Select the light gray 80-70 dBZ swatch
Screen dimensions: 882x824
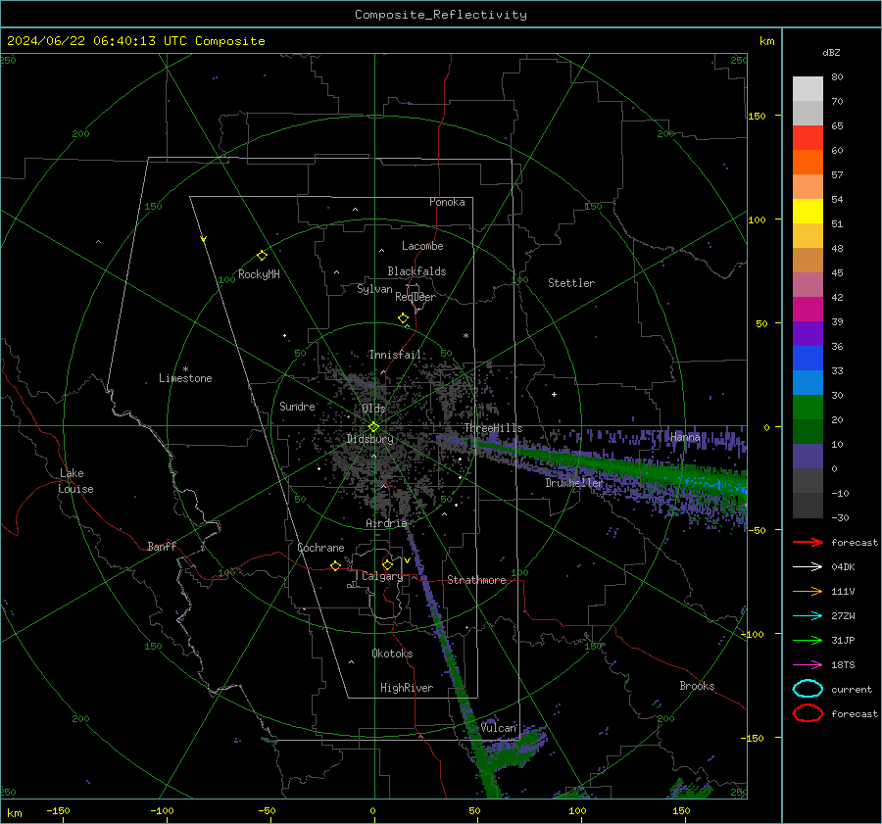tap(808, 89)
